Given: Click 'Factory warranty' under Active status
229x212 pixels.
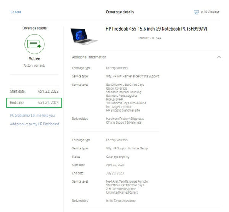Looking at the screenshot, I should pos(34,66).
